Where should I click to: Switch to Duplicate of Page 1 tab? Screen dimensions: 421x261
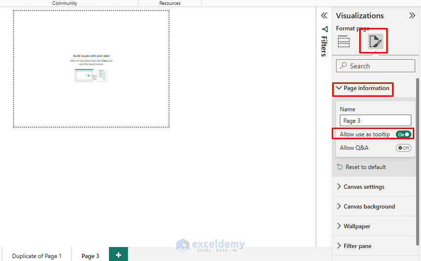37,256
